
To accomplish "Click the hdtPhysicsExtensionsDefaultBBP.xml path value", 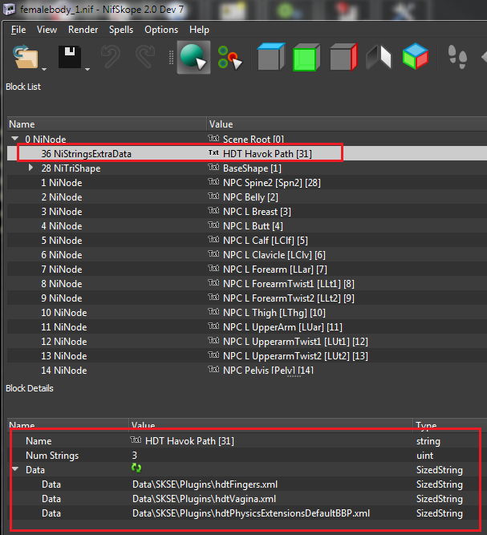I will [251, 513].
